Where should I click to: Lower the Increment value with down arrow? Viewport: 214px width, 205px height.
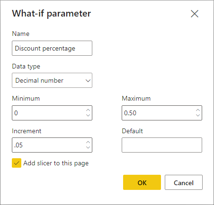click(88, 147)
